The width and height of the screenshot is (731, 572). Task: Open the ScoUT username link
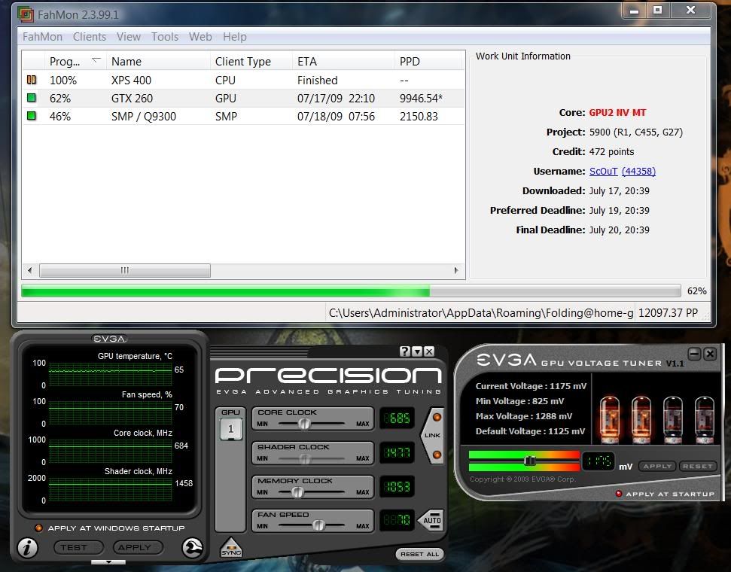click(603, 171)
